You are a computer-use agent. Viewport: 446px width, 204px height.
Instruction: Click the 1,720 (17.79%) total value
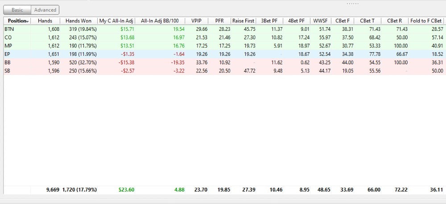point(80,190)
